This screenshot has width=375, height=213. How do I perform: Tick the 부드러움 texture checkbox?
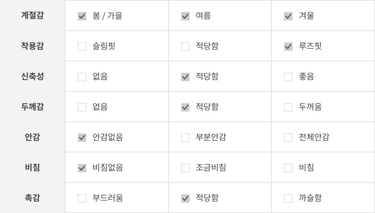[82, 198]
